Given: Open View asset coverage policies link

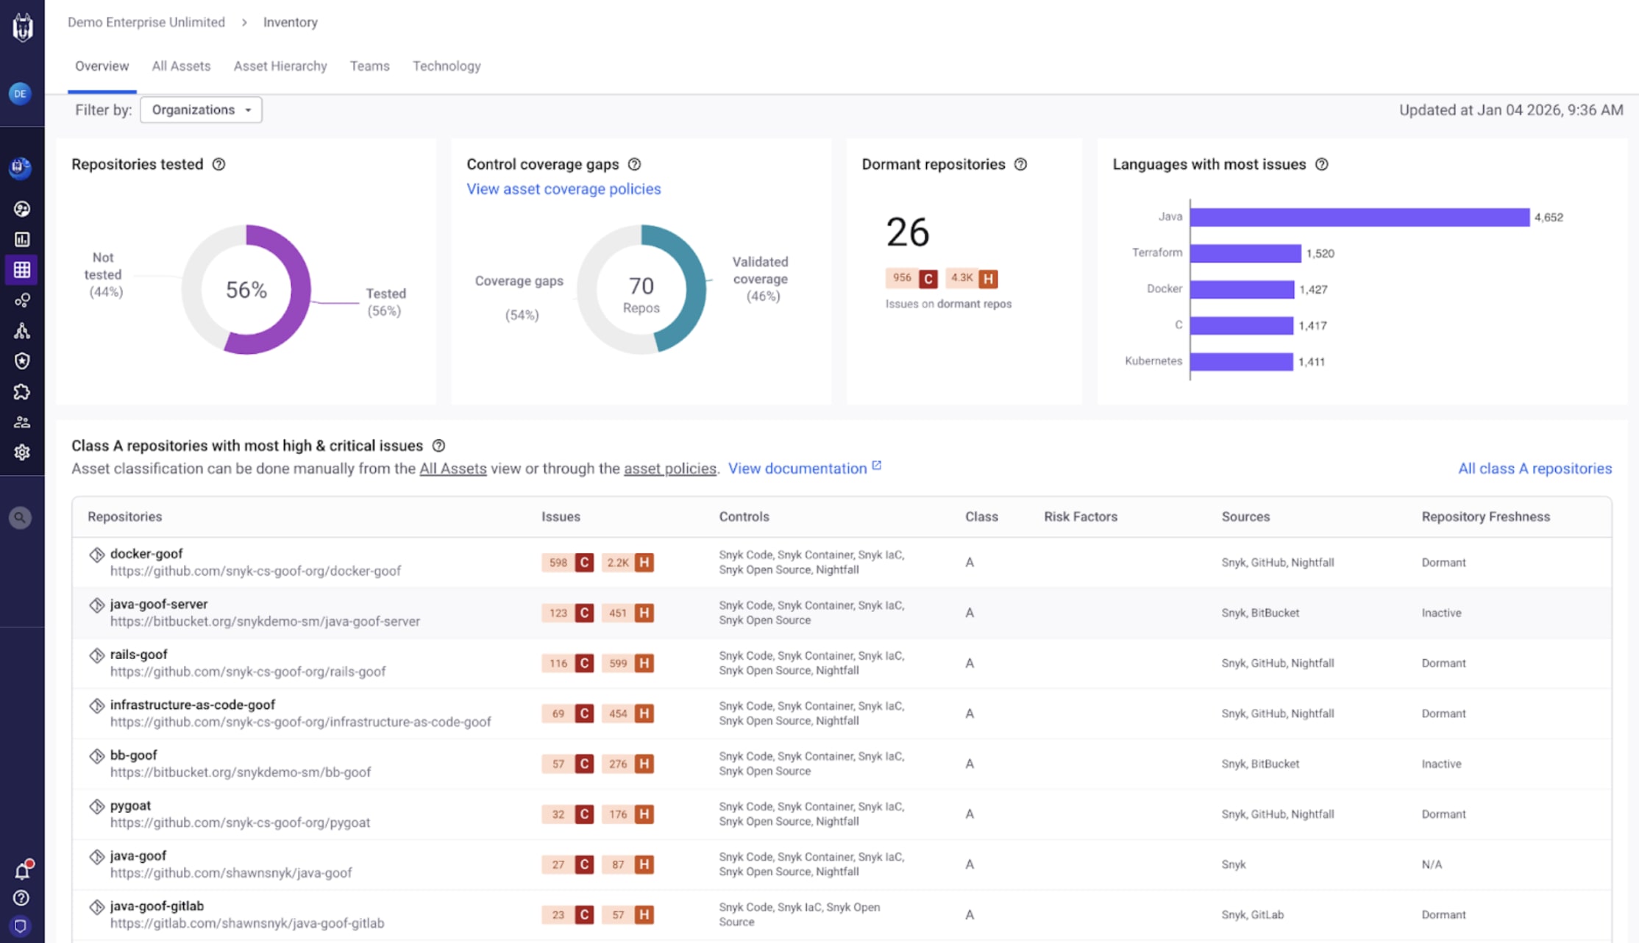Looking at the screenshot, I should click(x=563, y=189).
